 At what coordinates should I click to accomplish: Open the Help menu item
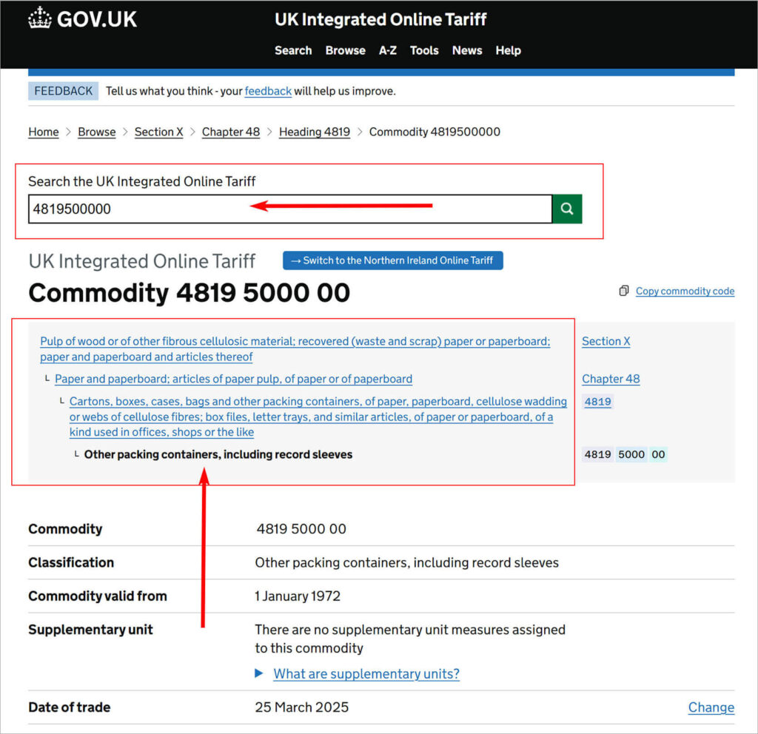508,50
